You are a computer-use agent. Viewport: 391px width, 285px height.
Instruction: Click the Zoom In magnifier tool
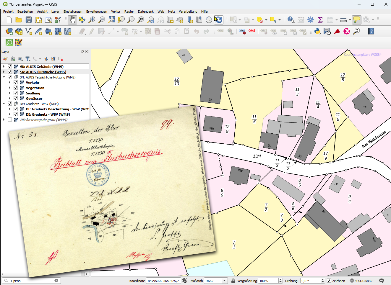pyautogui.click(x=92, y=20)
